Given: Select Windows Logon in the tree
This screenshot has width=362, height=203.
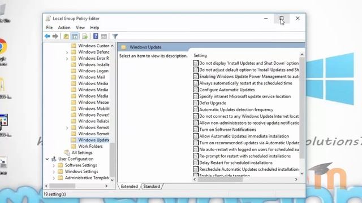Looking at the screenshot, I should pyautogui.click(x=93, y=71).
